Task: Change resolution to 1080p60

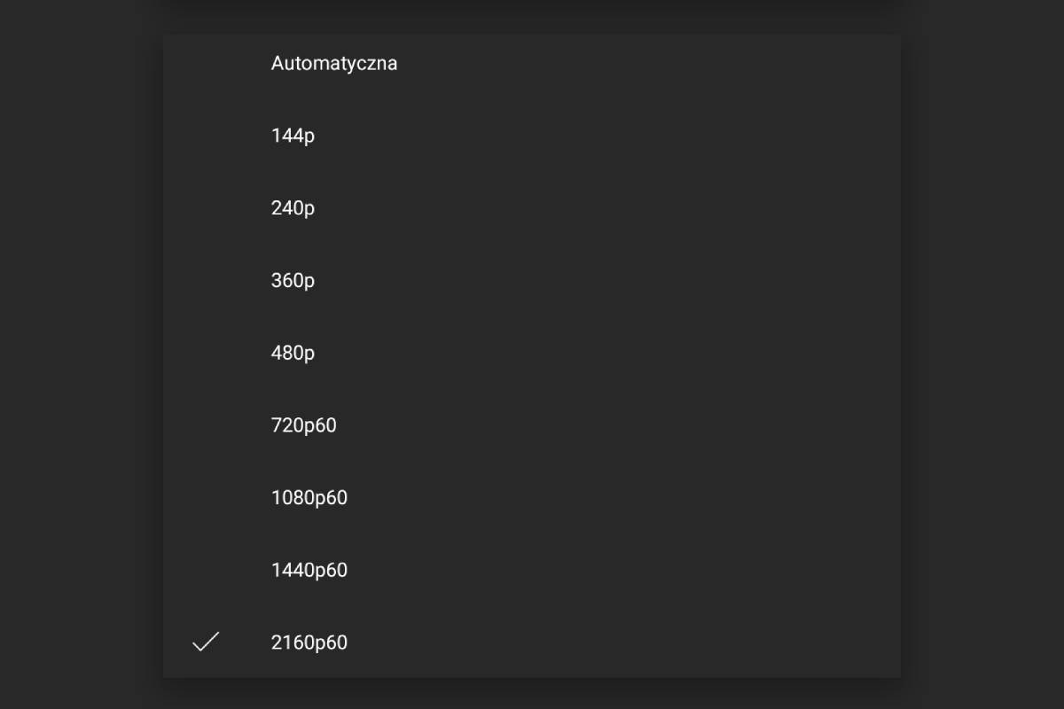Action: [x=532, y=498]
